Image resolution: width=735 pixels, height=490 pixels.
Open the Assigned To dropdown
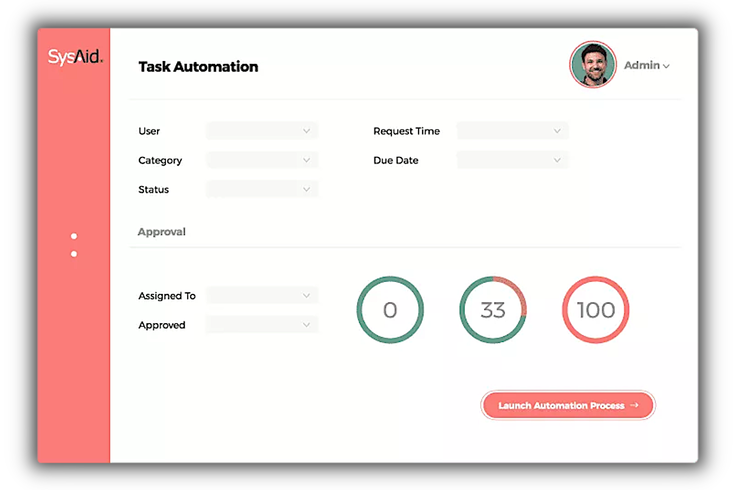pyautogui.click(x=262, y=295)
